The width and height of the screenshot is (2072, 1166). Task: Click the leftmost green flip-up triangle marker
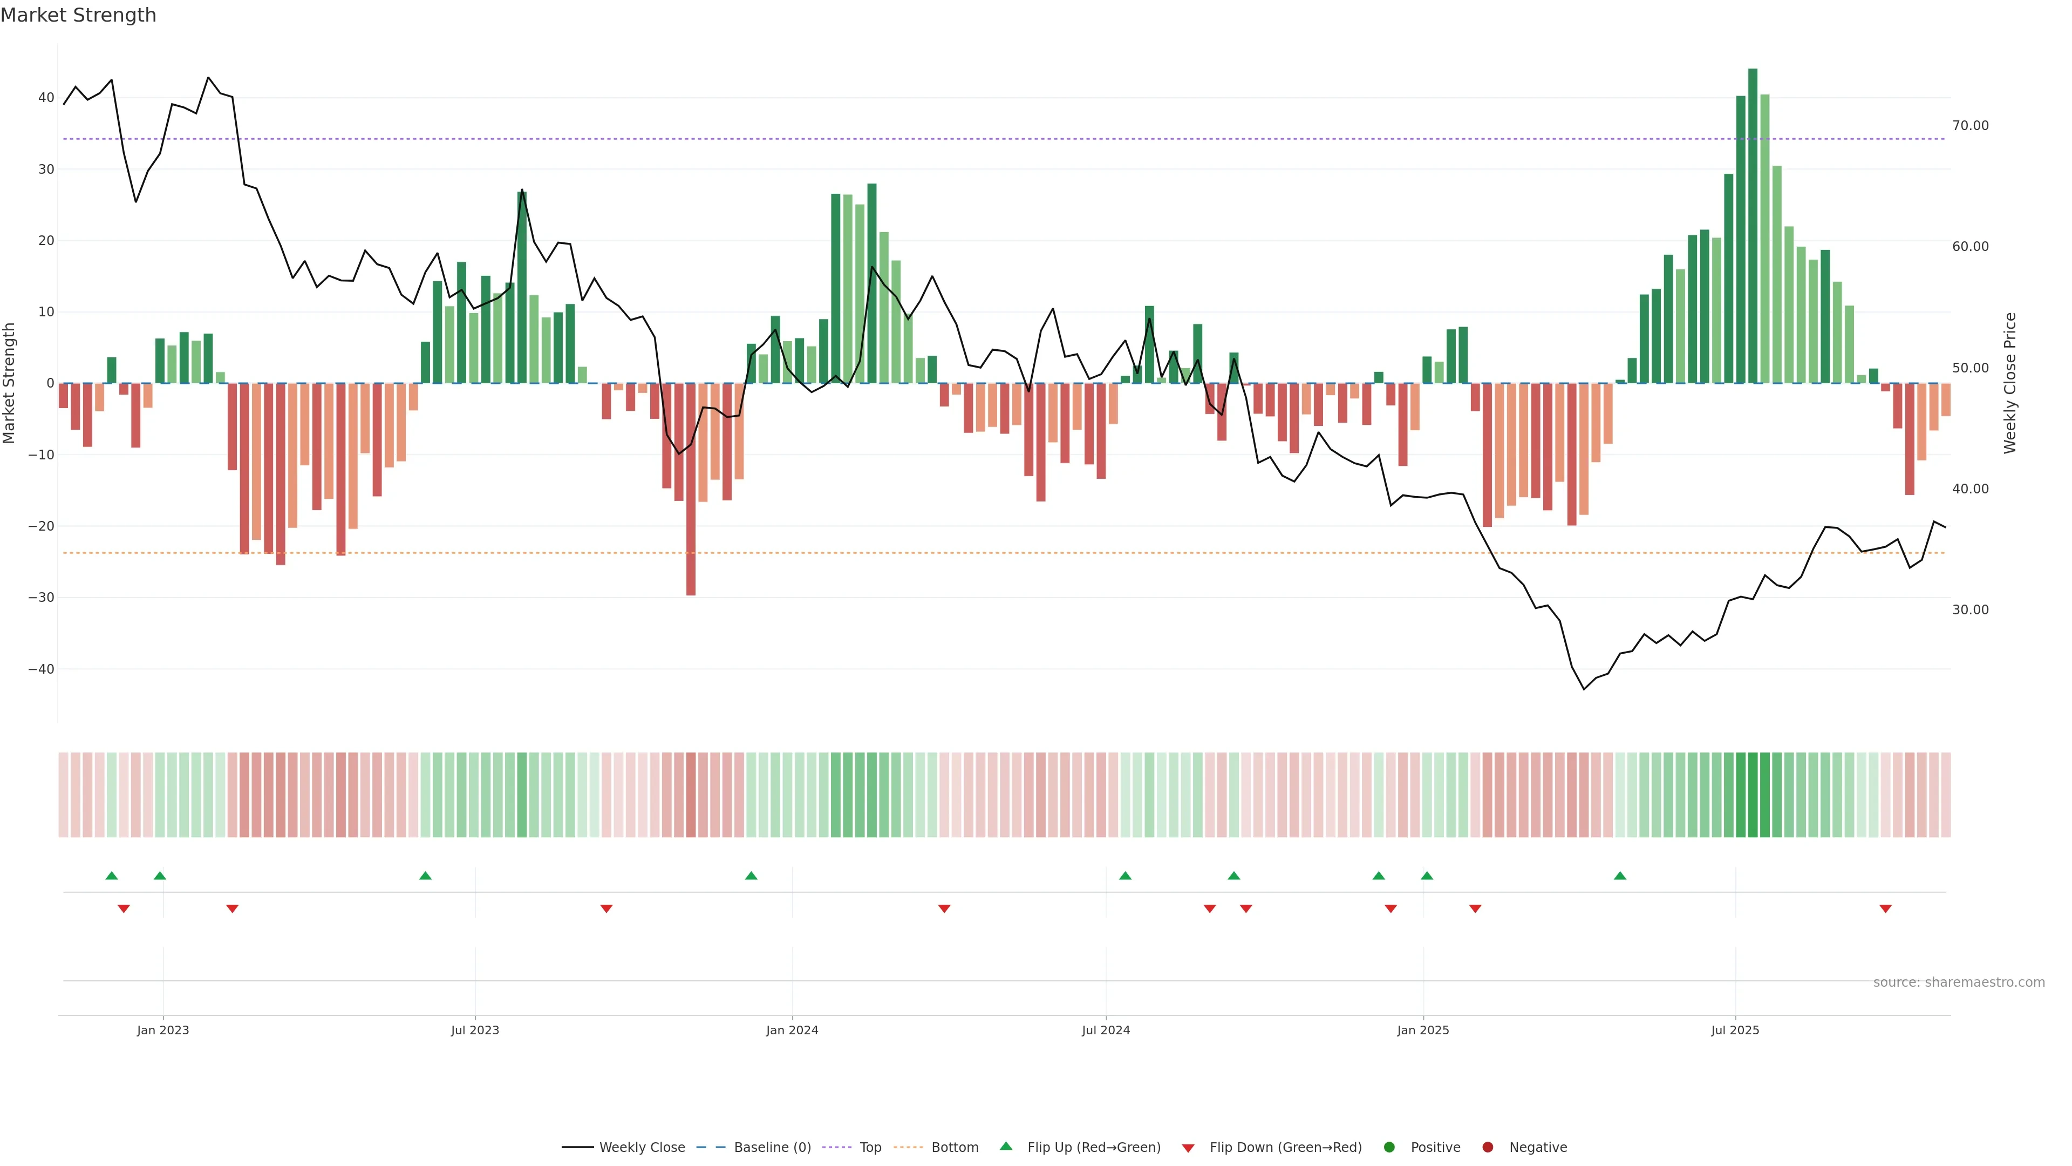click(x=112, y=876)
